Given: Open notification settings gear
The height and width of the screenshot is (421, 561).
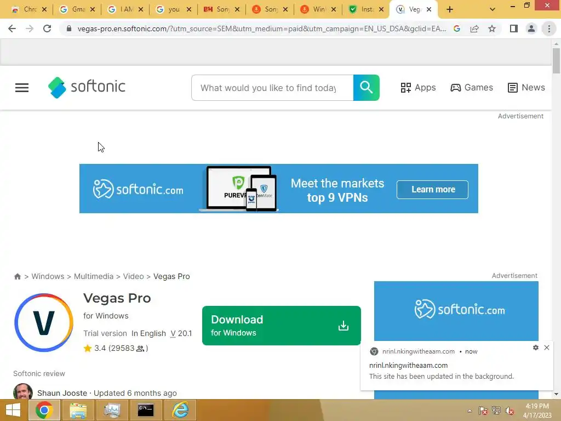Looking at the screenshot, I should [x=536, y=348].
